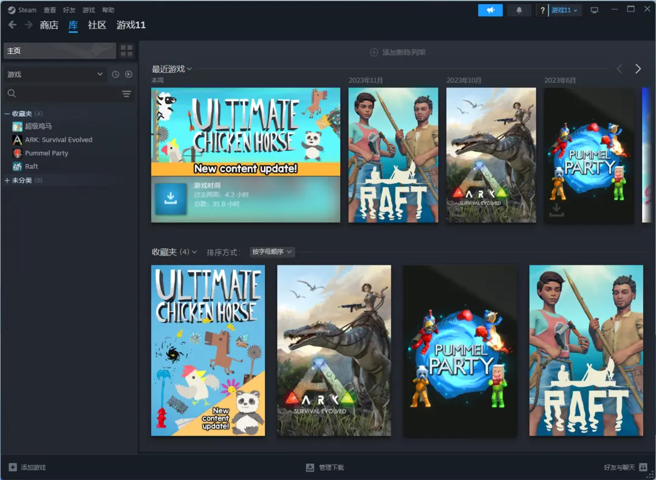This screenshot has width=656, height=480.
Task: Click the search magnifier icon
Action: click(x=12, y=94)
